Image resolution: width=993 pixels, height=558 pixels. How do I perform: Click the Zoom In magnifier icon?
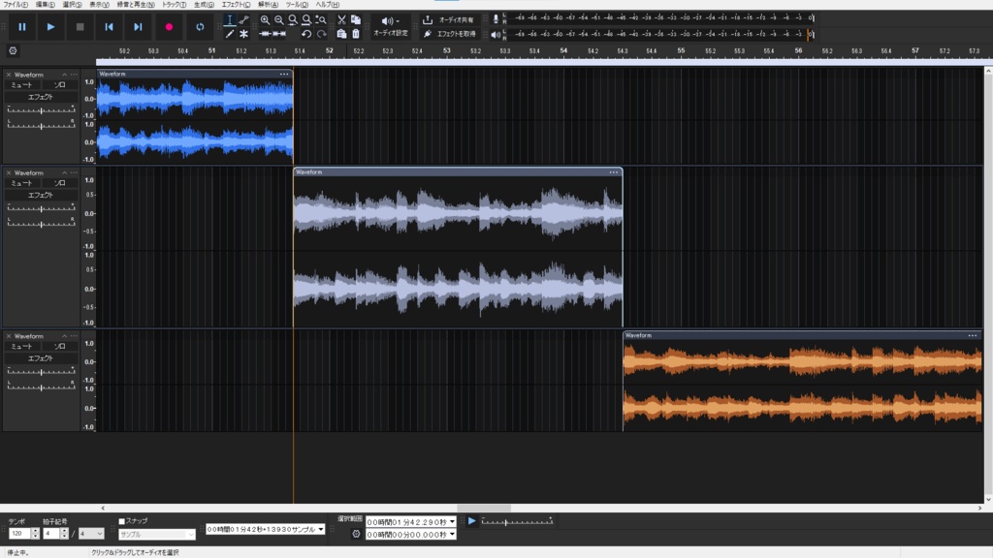pos(267,19)
